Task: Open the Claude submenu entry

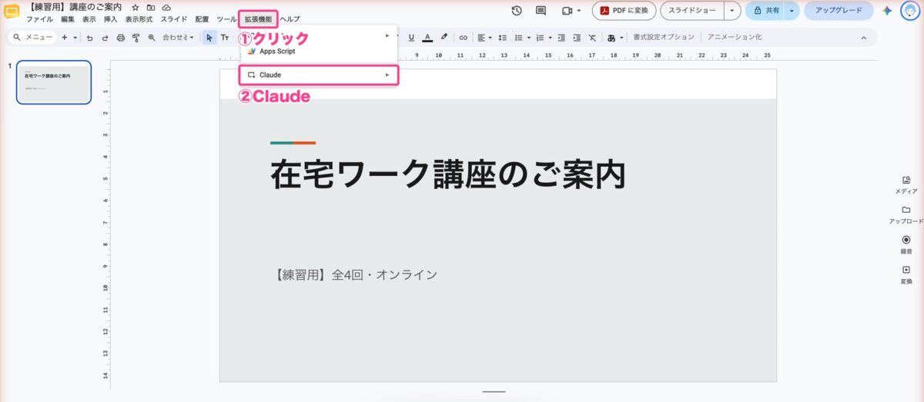Action: coord(320,75)
